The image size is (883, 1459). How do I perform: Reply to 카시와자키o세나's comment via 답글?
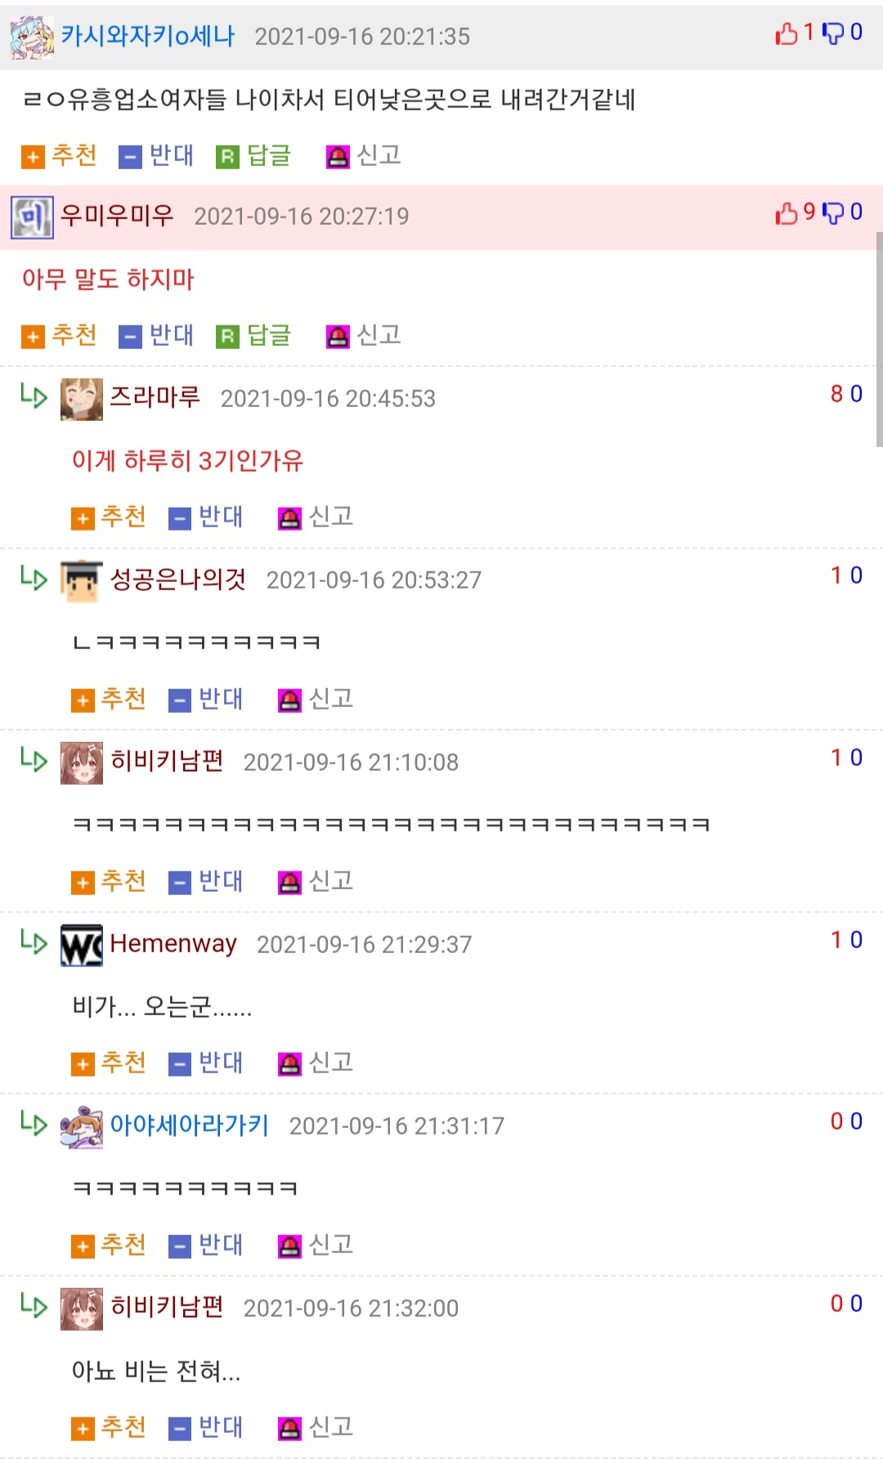click(253, 155)
